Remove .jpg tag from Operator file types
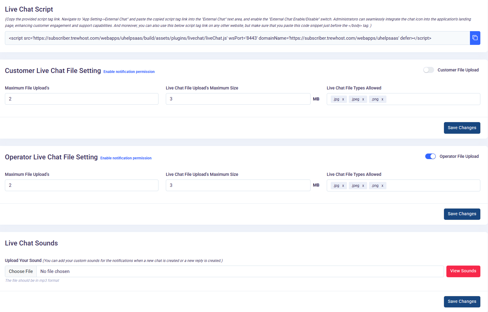Viewport: 488px width, 312px height. pyautogui.click(x=343, y=186)
